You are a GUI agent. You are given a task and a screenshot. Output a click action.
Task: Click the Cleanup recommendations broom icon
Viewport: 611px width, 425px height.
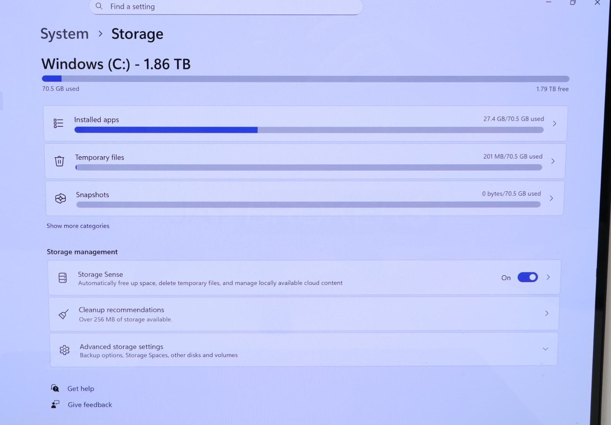(x=63, y=314)
